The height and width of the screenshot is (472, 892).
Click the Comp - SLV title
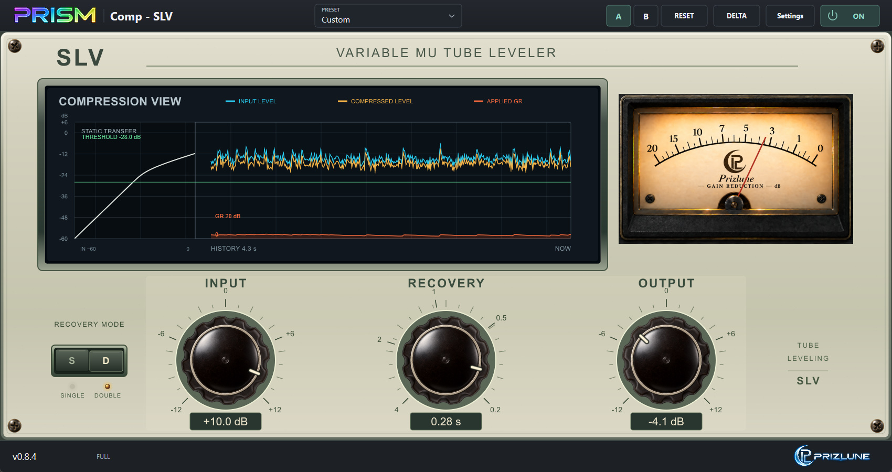pyautogui.click(x=141, y=16)
